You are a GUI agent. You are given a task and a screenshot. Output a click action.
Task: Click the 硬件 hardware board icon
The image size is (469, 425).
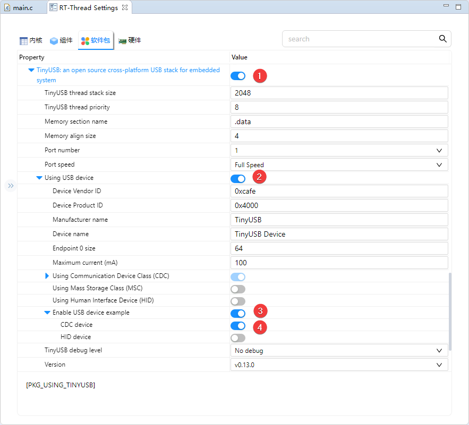122,41
